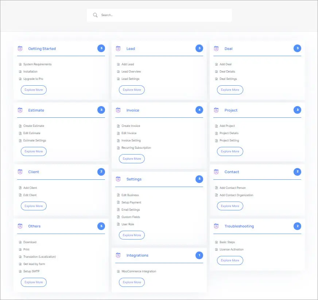Click the Getting Started category icon
The image size is (318, 300).
point(20,48)
